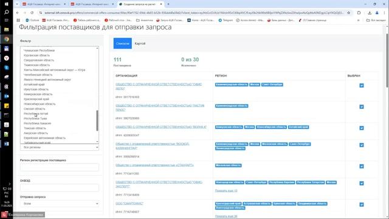Switch to the first 'АЦК-Госзаказ' browser tab
This screenshot has width=389, height=219.
coord(44,4)
